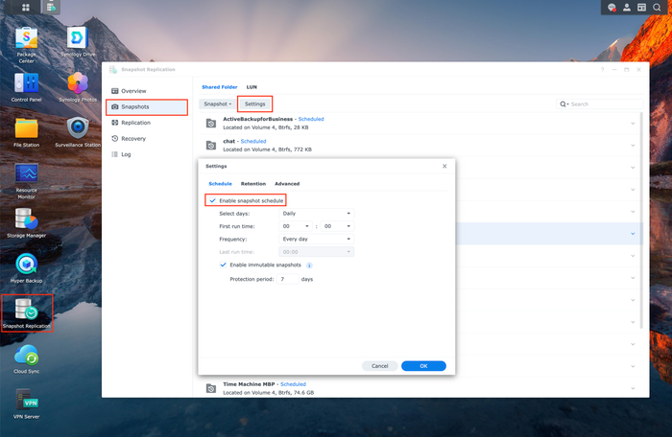The height and width of the screenshot is (437, 672).
Task: Open notifications chat bubble icon
Action: [x=612, y=8]
